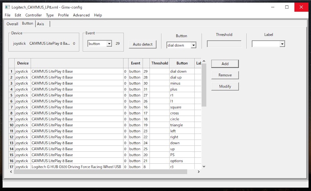Select the 'up' button cell in row 14
This screenshot has height=191, width=311.
[x=182, y=149]
